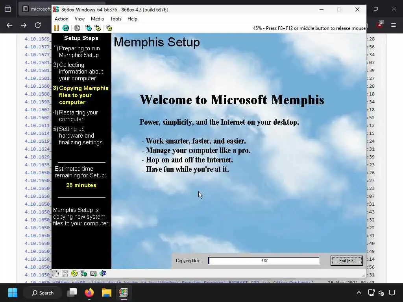Click the Copying files progress bar

click(264, 260)
